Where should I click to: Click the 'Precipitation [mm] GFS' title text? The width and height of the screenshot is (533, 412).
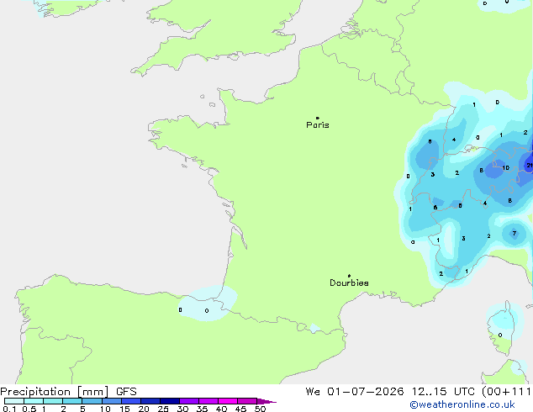[x=68, y=392]
